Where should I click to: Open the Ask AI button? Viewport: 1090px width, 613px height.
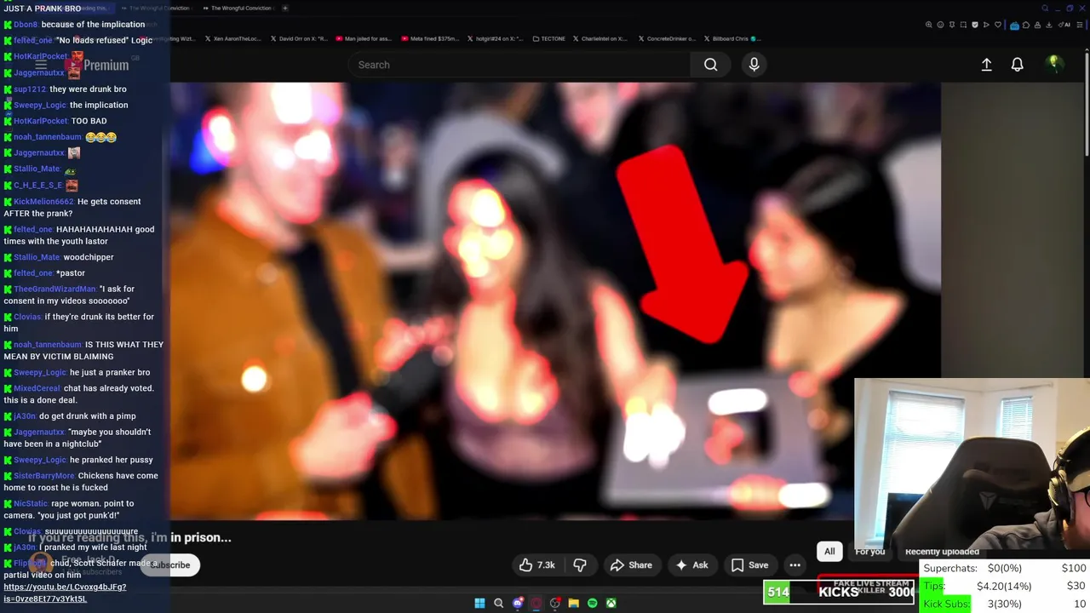click(x=691, y=565)
